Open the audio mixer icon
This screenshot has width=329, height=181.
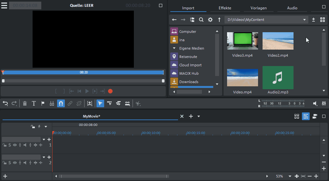coord(324,103)
